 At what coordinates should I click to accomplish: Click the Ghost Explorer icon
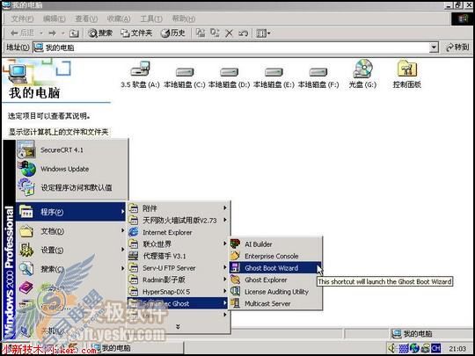[235, 280]
